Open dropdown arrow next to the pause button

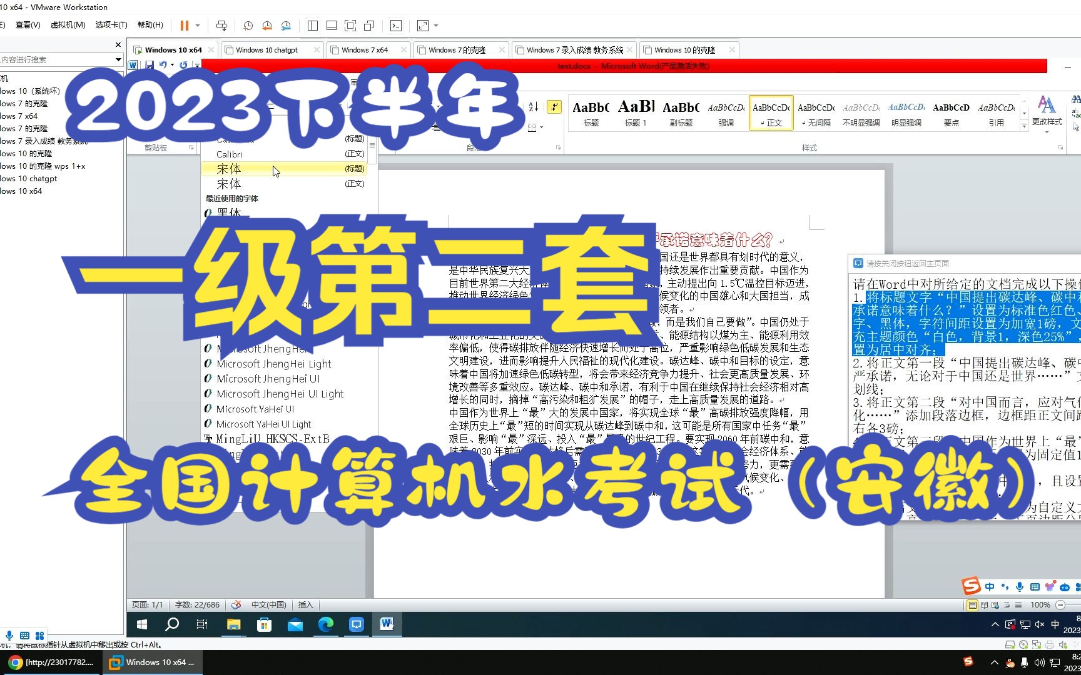(198, 26)
